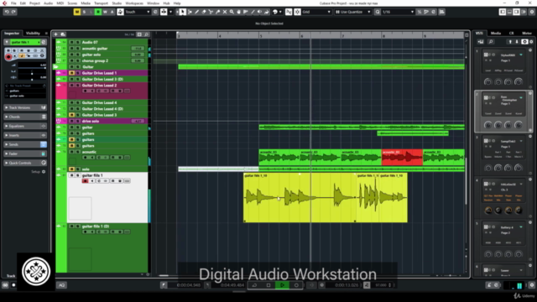This screenshot has width=537, height=302.
Task: Click the AQ button in transport bar
Action: click(x=61, y=285)
